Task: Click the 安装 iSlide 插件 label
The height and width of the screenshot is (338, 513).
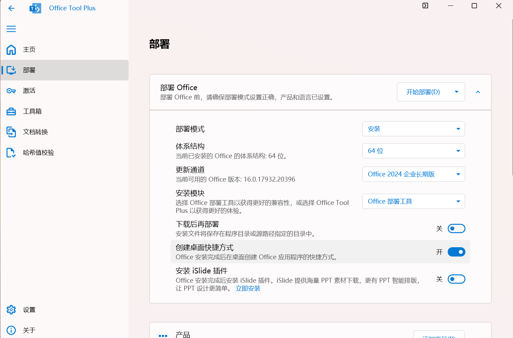Action: pyautogui.click(x=201, y=271)
